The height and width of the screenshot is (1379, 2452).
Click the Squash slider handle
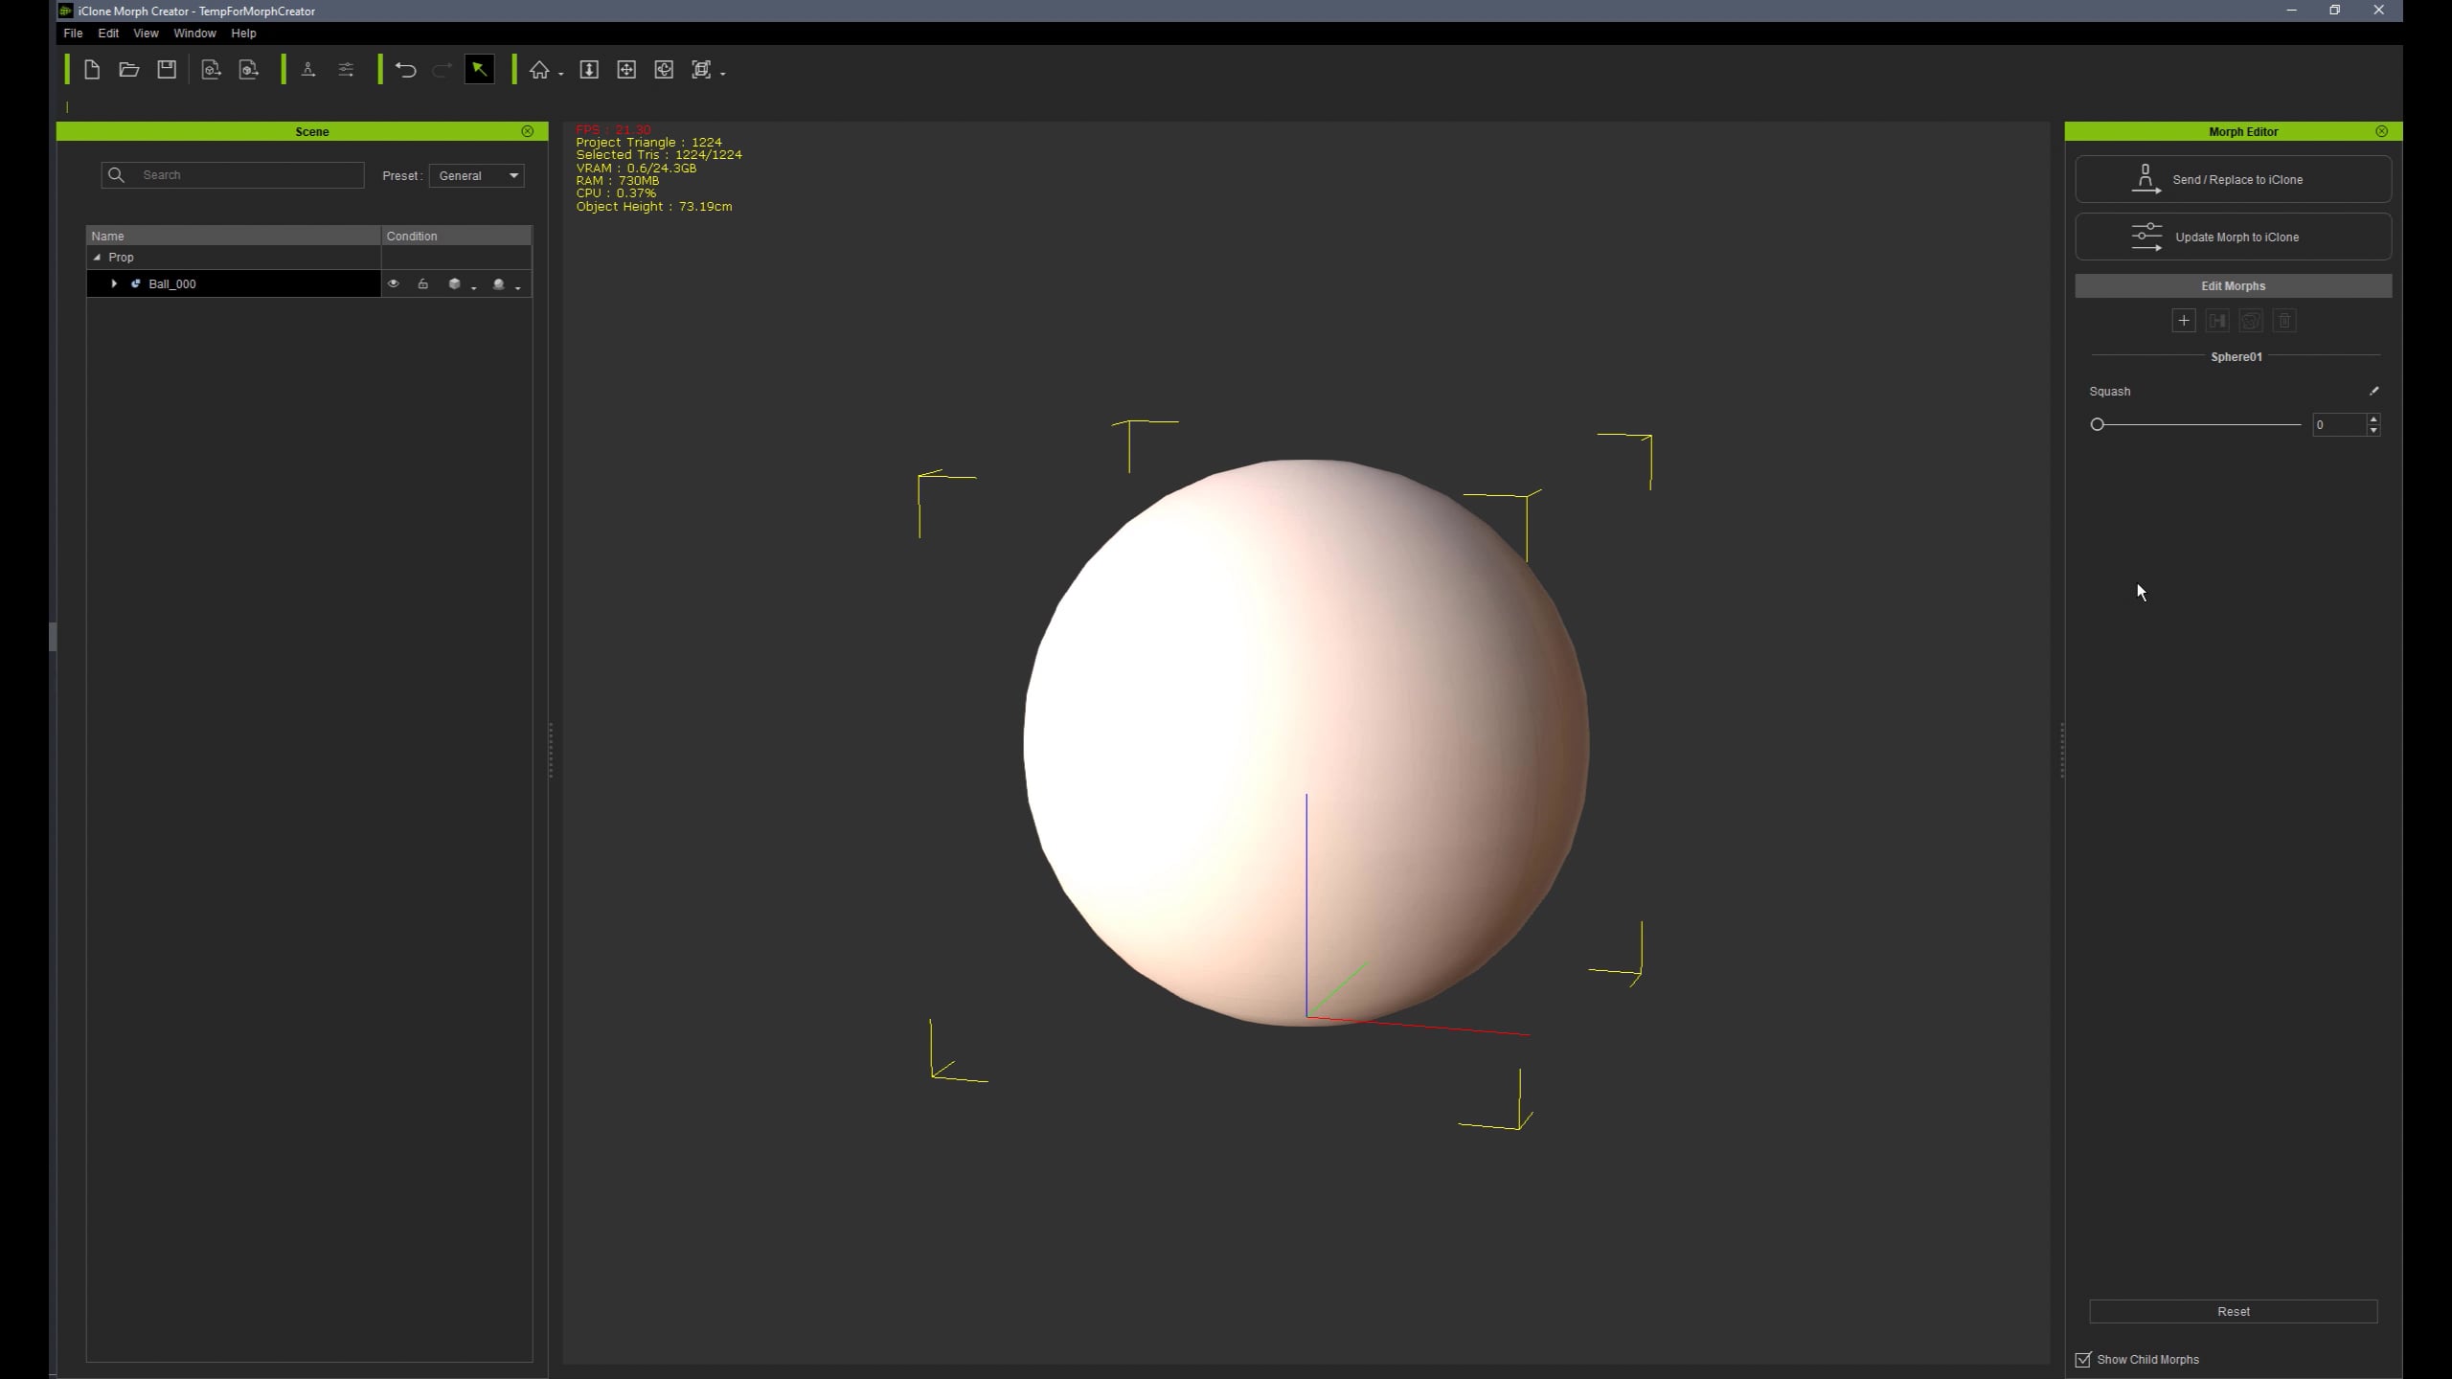pyautogui.click(x=2097, y=424)
